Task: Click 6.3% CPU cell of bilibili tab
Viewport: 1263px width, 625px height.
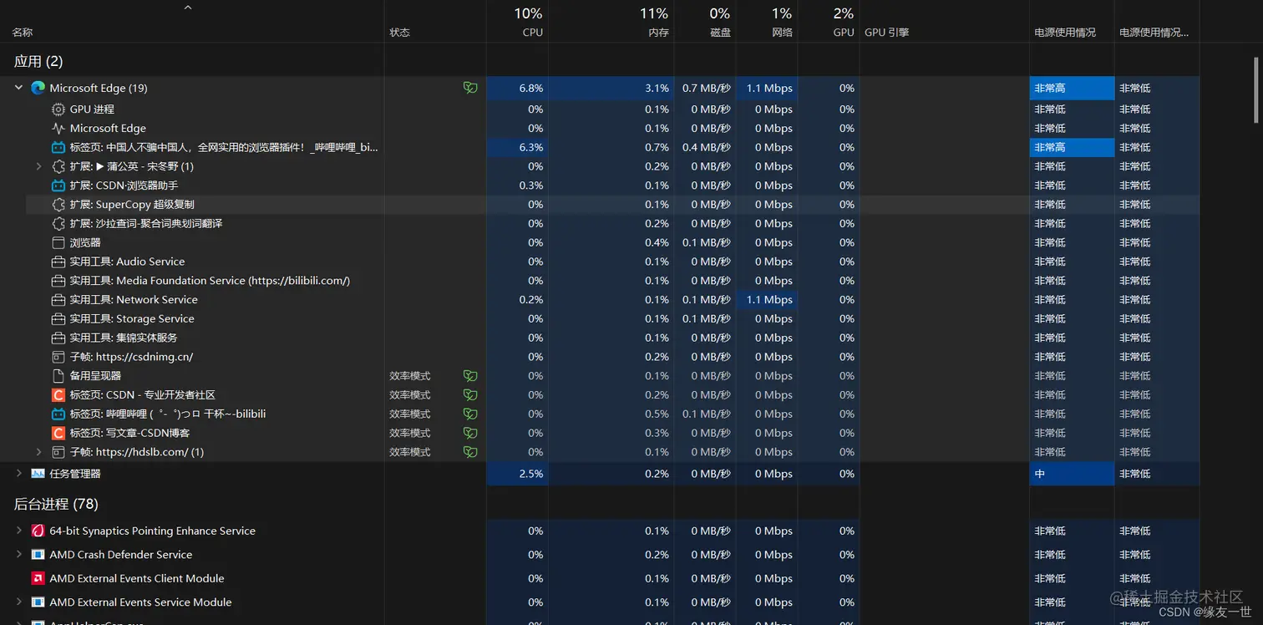Action: 517,147
